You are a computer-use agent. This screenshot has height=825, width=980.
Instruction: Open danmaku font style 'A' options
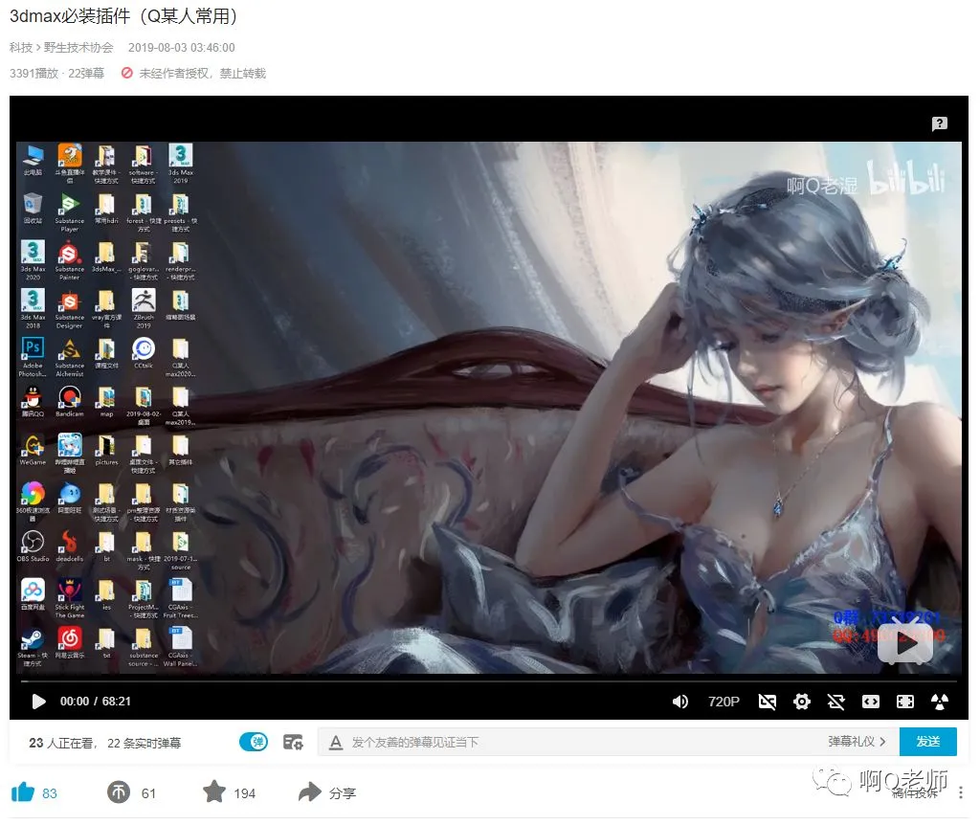[x=336, y=742]
